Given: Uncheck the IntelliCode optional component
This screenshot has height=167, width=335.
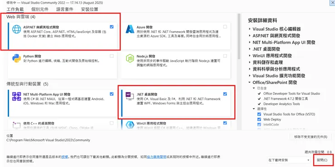Looking at the screenshot, I should (259, 125).
